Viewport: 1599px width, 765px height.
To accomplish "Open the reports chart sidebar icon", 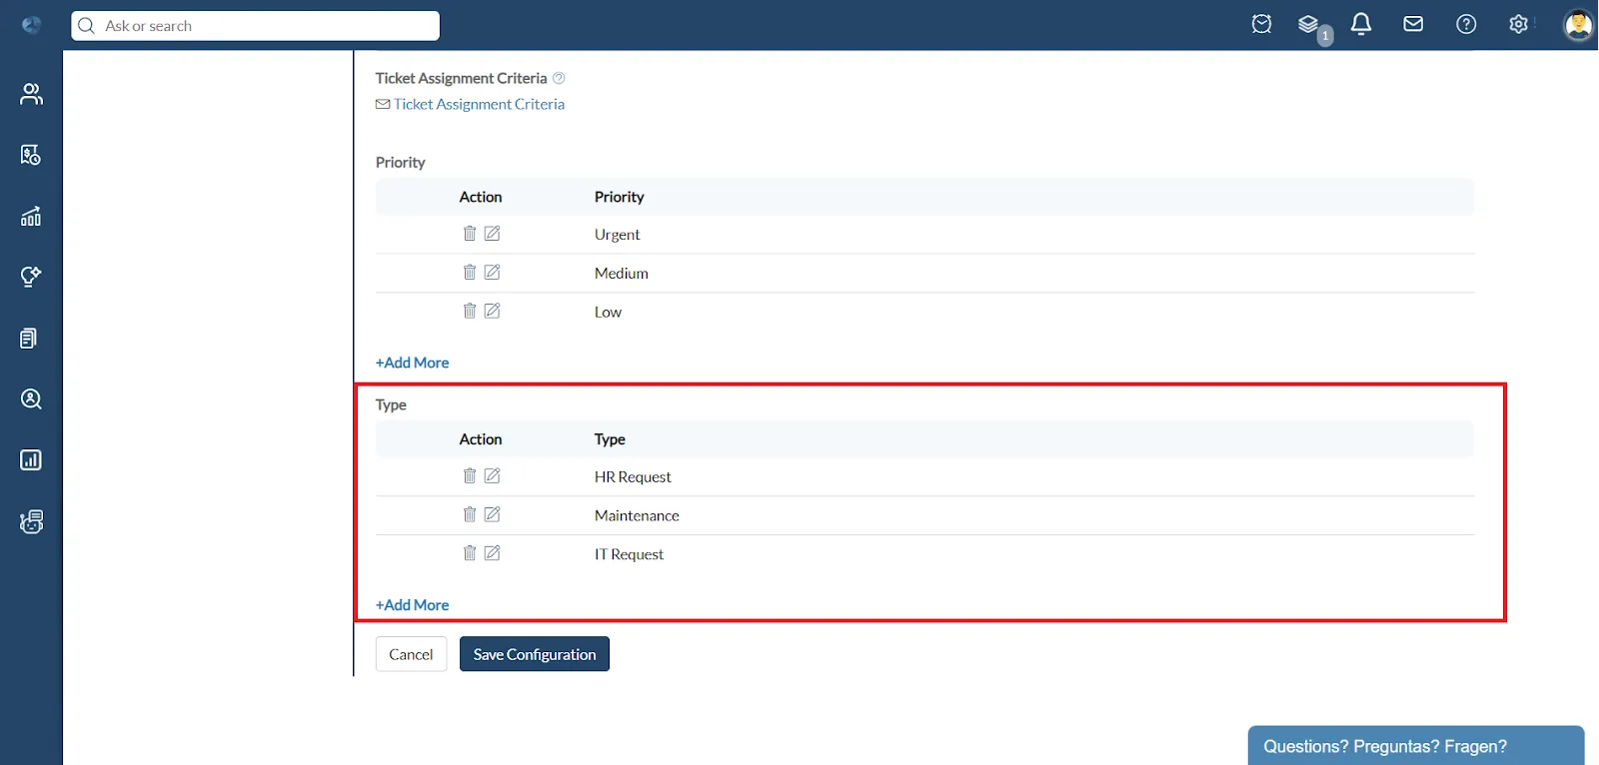I will point(31,460).
